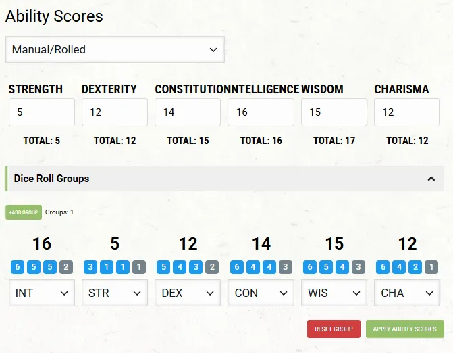The width and height of the screenshot is (453, 353).
Task: Click the Strength score input field
Action: 42,112
